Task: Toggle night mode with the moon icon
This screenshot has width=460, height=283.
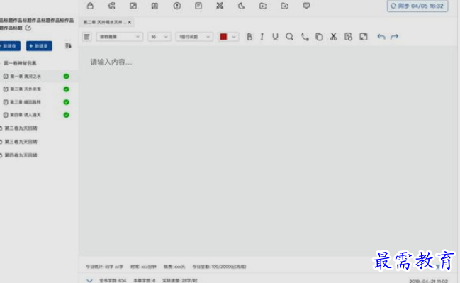Action: click(x=241, y=6)
